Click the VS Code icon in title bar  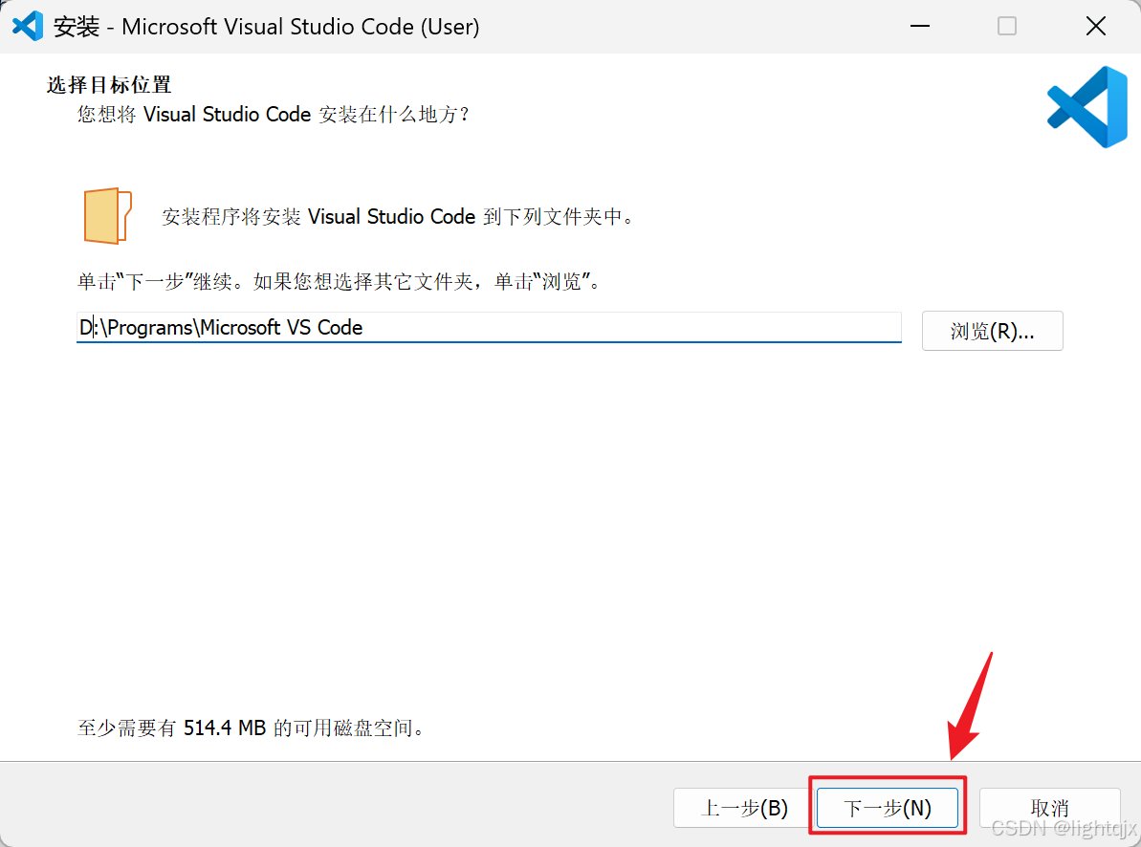click(x=28, y=26)
